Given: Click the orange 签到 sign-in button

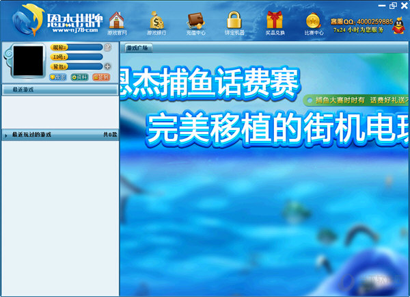Looking at the screenshot, I should (x=101, y=77).
